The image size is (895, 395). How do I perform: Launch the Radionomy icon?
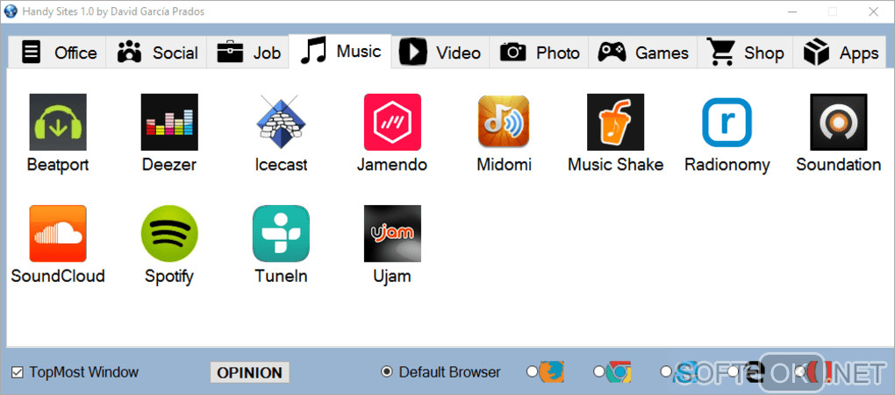click(727, 122)
